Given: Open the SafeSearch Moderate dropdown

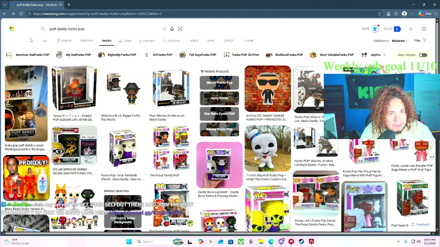Looking at the screenshot, I should [400, 41].
